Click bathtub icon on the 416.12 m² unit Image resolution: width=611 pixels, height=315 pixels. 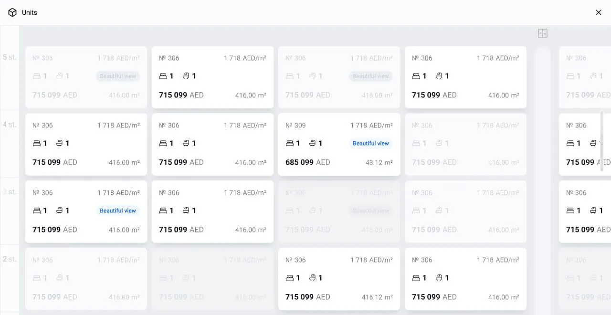click(x=313, y=278)
